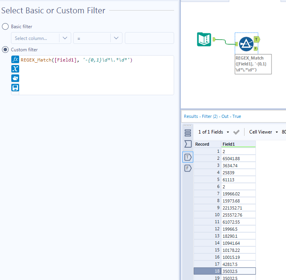Select the Custom filter radio button
This screenshot has height=280, width=286.
coord(5,50)
